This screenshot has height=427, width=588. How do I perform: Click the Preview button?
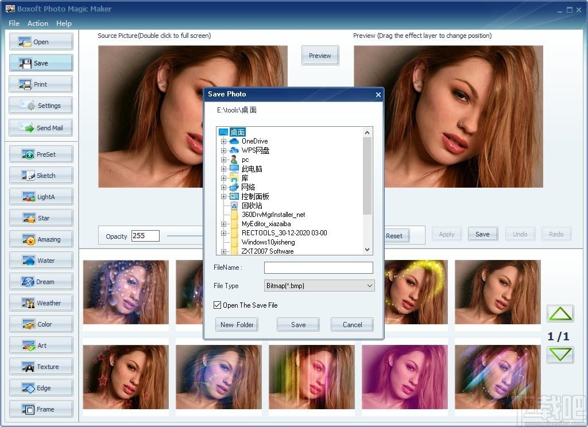[320, 56]
